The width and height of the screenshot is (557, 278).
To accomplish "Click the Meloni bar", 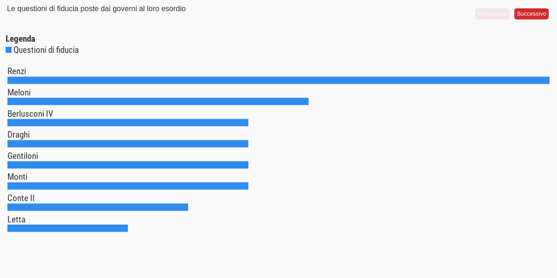I will point(158,101).
